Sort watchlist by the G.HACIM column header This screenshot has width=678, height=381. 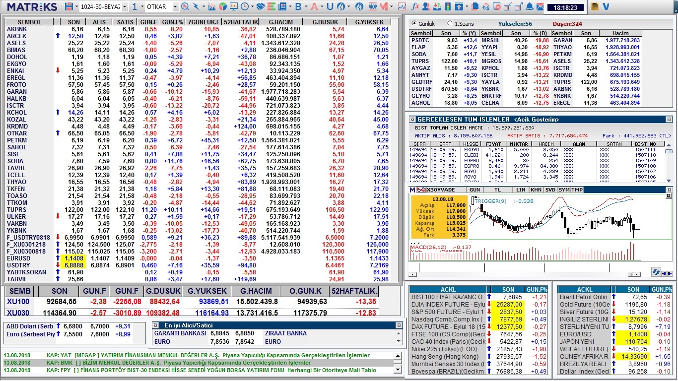coord(280,22)
